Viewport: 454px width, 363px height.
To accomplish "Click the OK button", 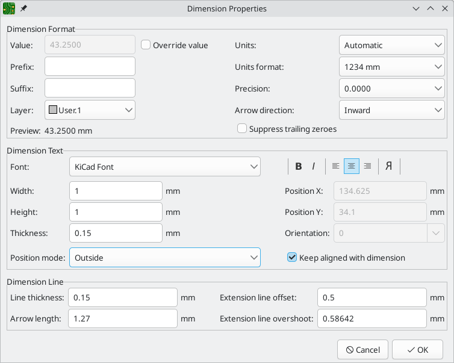I will (x=417, y=350).
